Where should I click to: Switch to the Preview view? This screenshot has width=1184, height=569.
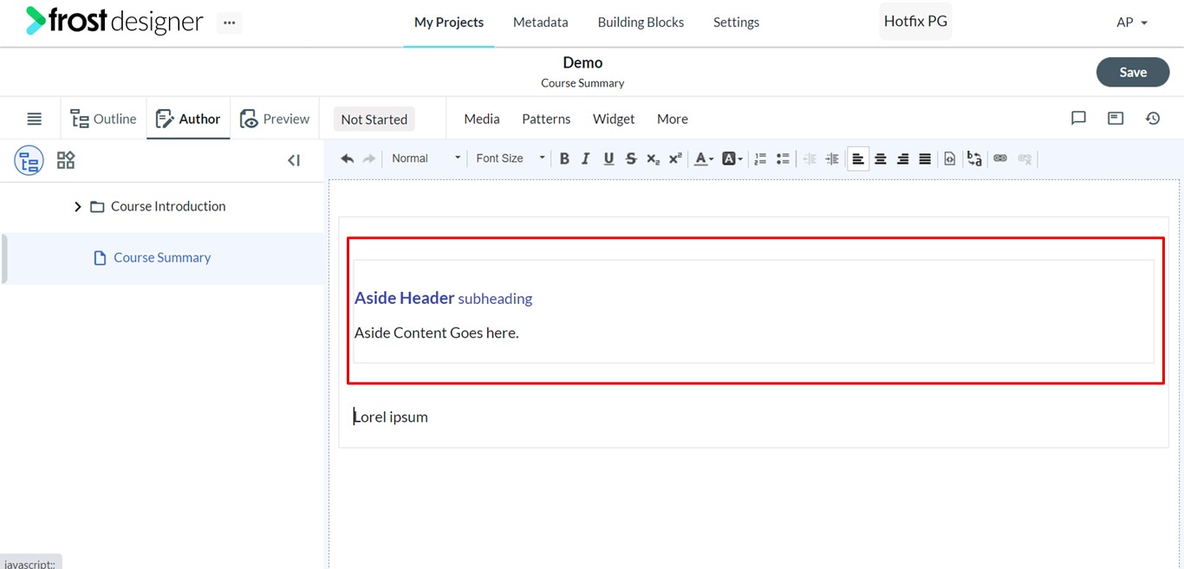pyautogui.click(x=275, y=119)
